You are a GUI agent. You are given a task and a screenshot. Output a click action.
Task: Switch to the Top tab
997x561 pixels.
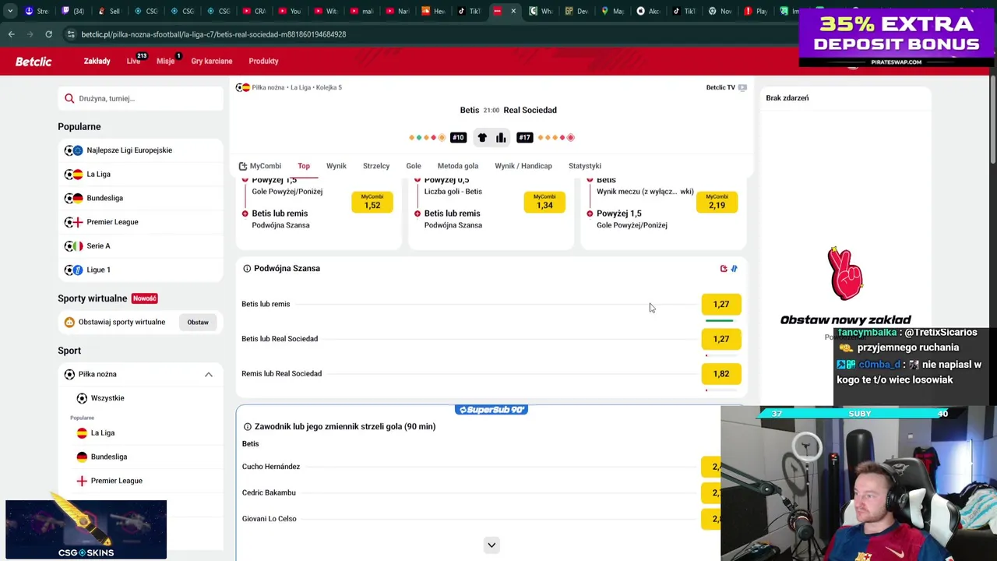click(304, 166)
